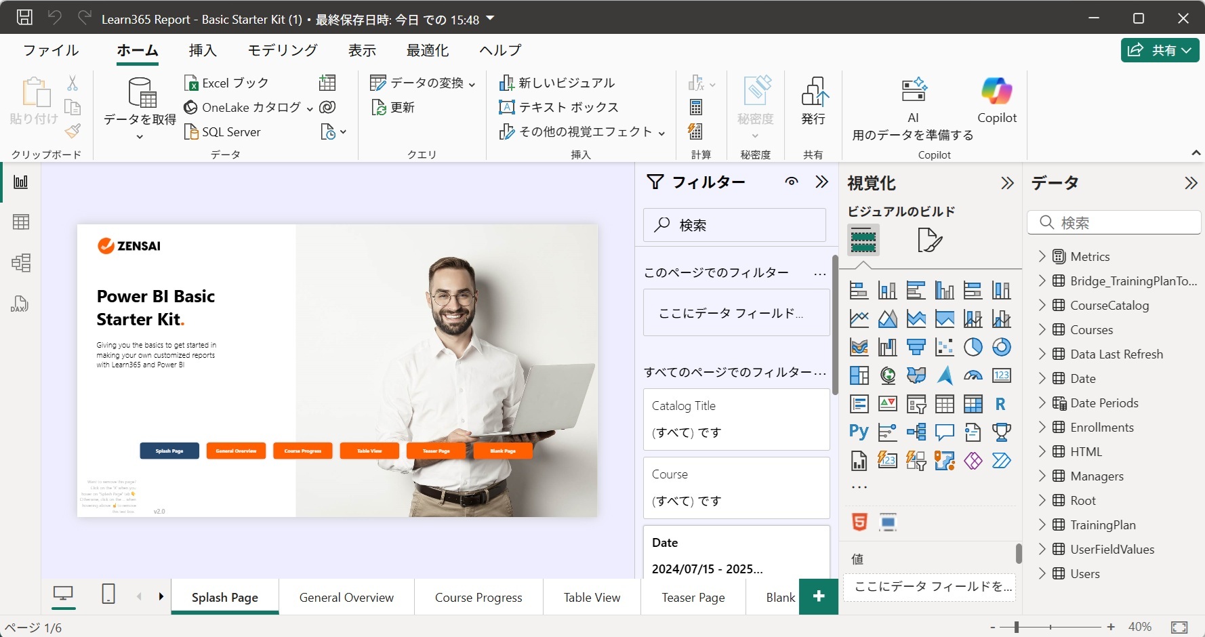
Task: Select the pie chart visual icon
Action: pos(973,347)
